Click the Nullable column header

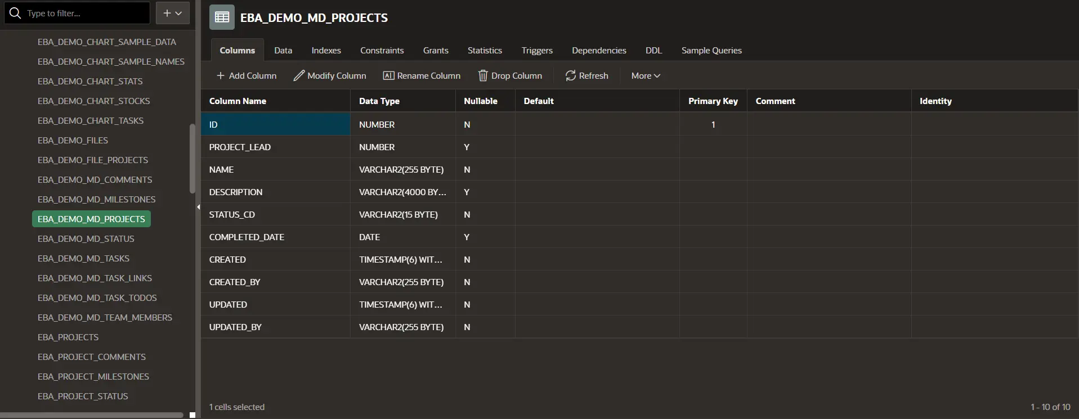tap(485, 101)
